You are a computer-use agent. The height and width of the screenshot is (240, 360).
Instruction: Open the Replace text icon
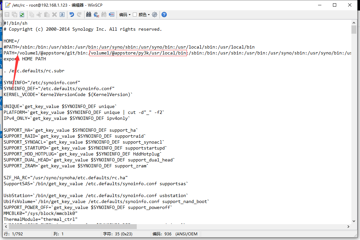[96, 15]
